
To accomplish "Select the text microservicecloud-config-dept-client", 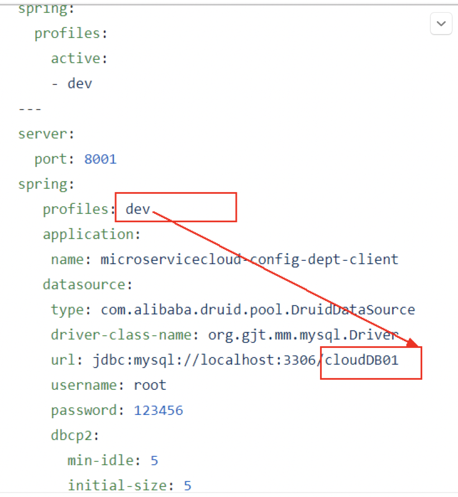I will coord(249,260).
